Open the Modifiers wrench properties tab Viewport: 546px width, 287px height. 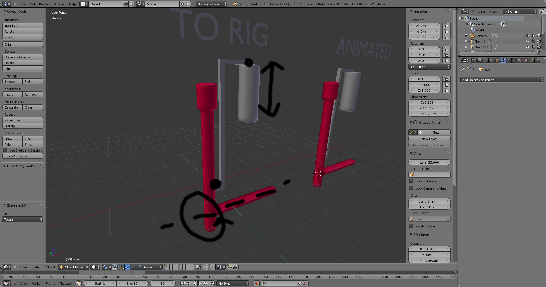tap(508, 60)
